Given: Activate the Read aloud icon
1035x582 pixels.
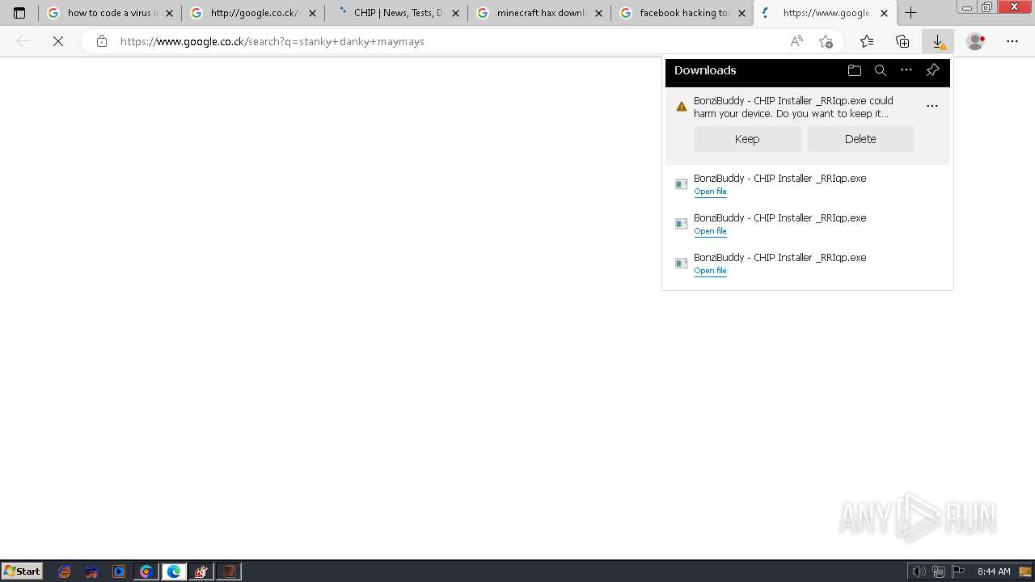Looking at the screenshot, I should click(796, 41).
